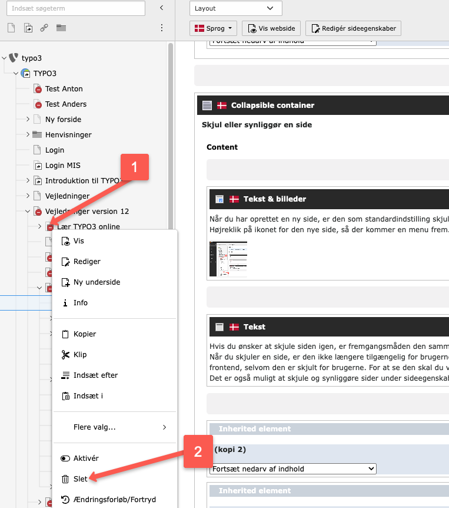
Task: Click the shortcut page icon in tree toolbar
Action: (x=28, y=28)
